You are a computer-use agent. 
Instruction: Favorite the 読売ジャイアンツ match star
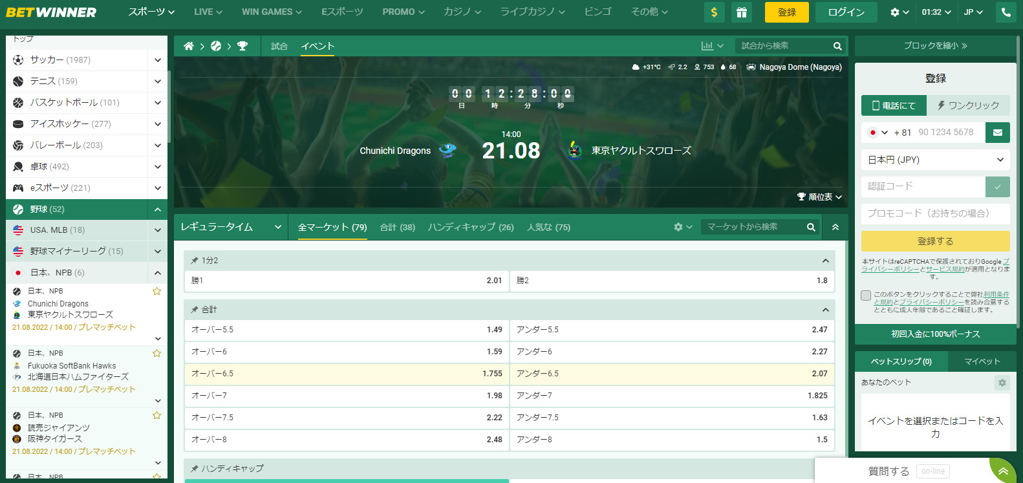click(x=156, y=415)
